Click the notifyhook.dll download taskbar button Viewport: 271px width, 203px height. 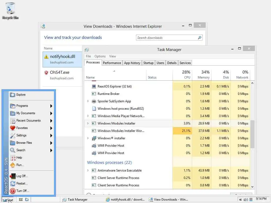pyautogui.click(x=125, y=200)
